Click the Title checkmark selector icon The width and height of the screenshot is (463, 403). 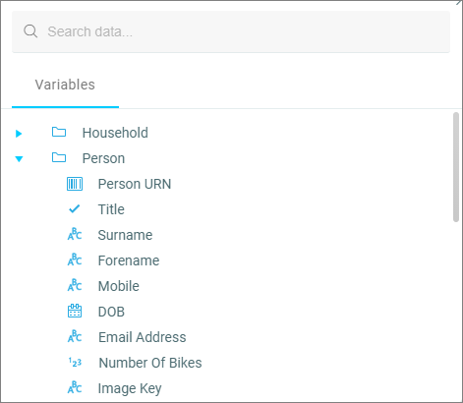point(75,209)
